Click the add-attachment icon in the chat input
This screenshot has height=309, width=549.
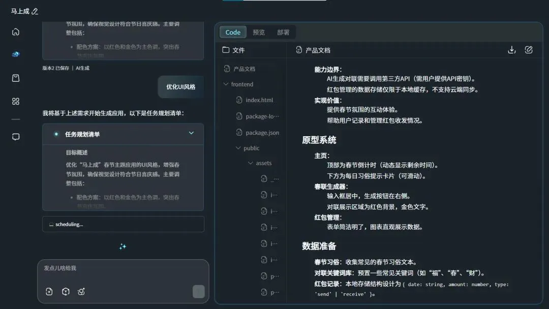[x=49, y=292]
